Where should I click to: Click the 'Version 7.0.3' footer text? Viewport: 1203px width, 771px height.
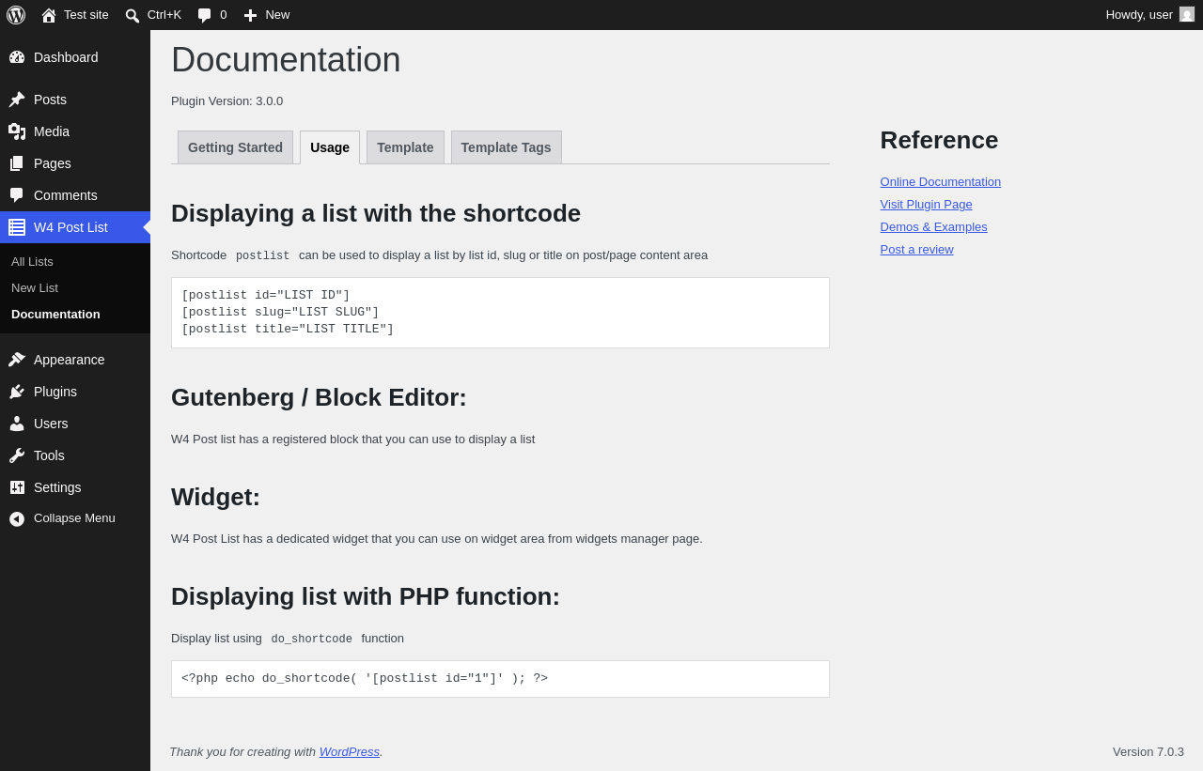(x=1148, y=752)
